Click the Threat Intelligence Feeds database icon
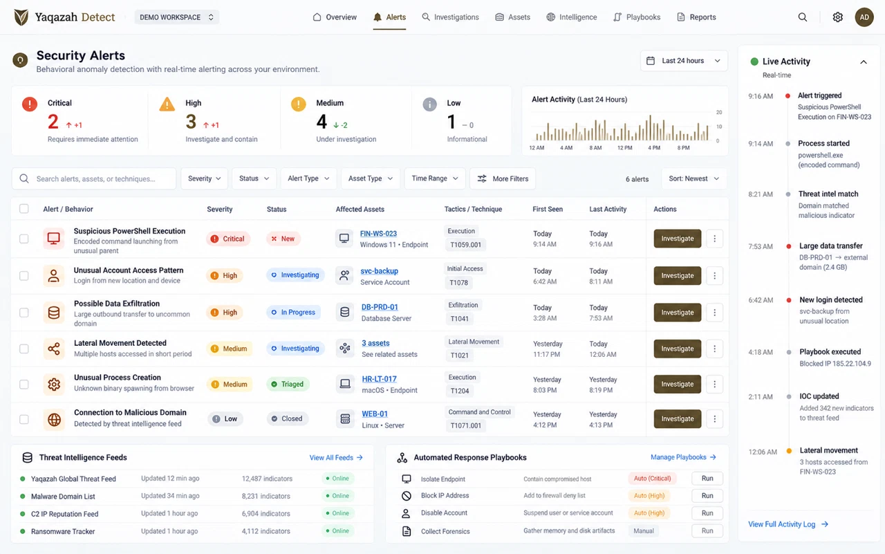885x554 pixels. pyautogui.click(x=28, y=458)
